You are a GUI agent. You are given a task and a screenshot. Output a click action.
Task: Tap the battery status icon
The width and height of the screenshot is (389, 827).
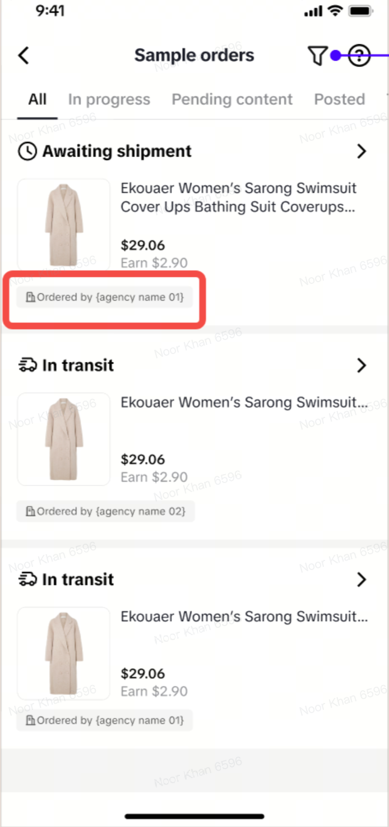coord(362,11)
